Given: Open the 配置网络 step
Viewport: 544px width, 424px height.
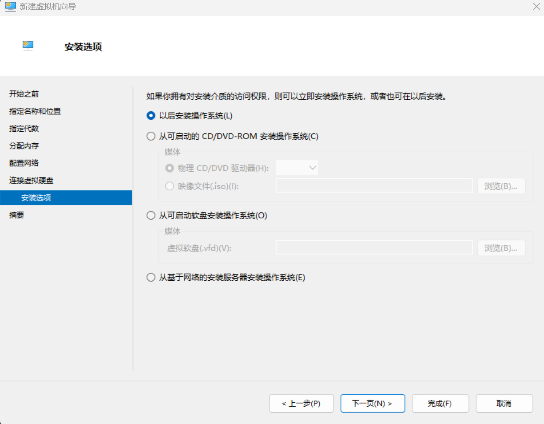Looking at the screenshot, I should pyautogui.click(x=24, y=163).
